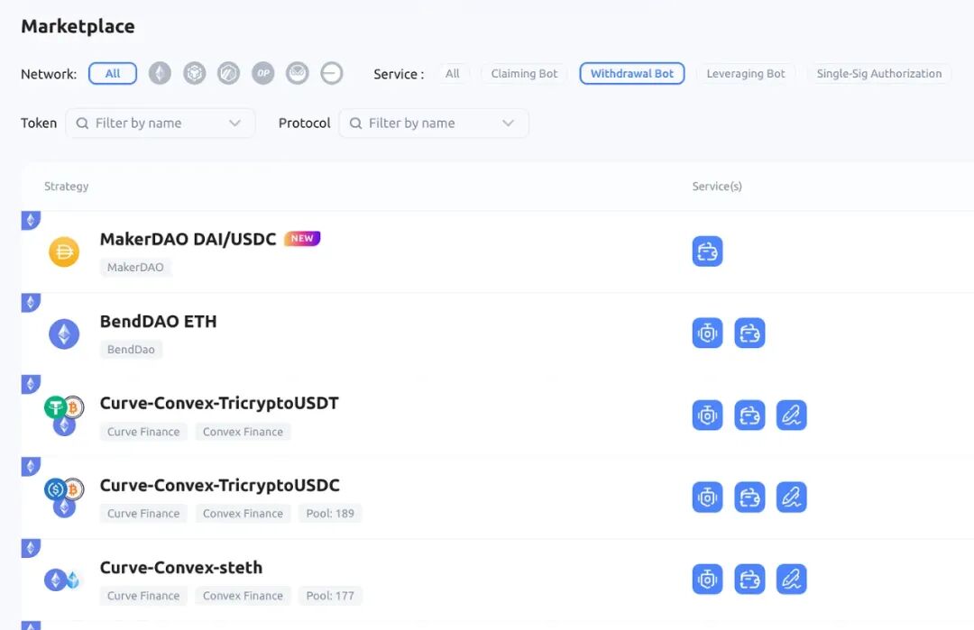This screenshot has width=974, height=630.
Task: Click the token logos for Curve-Convex-TricryptoUSDC
Action: coord(64,498)
